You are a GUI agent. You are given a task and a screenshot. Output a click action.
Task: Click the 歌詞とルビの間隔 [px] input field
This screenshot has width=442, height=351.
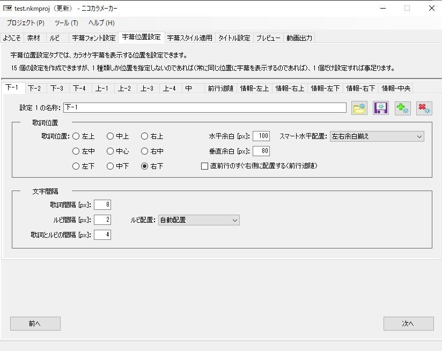pos(102,235)
